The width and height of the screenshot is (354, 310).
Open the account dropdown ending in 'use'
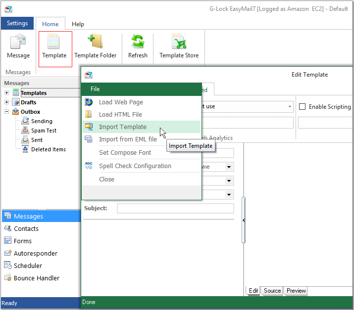(x=290, y=106)
